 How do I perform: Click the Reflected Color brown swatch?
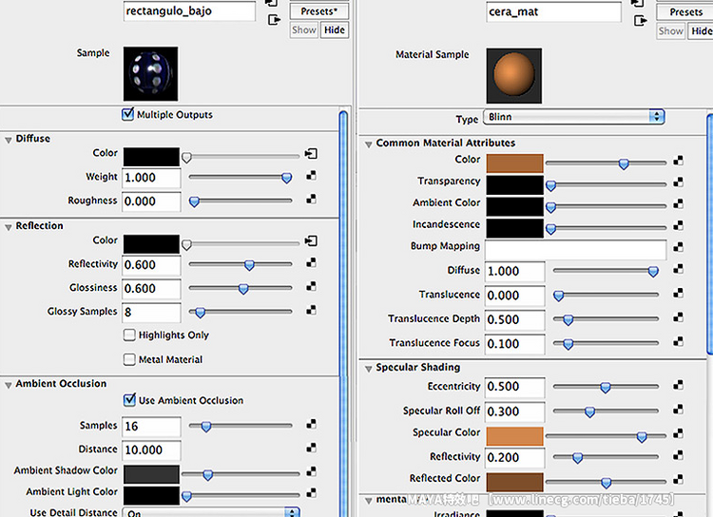point(514,482)
